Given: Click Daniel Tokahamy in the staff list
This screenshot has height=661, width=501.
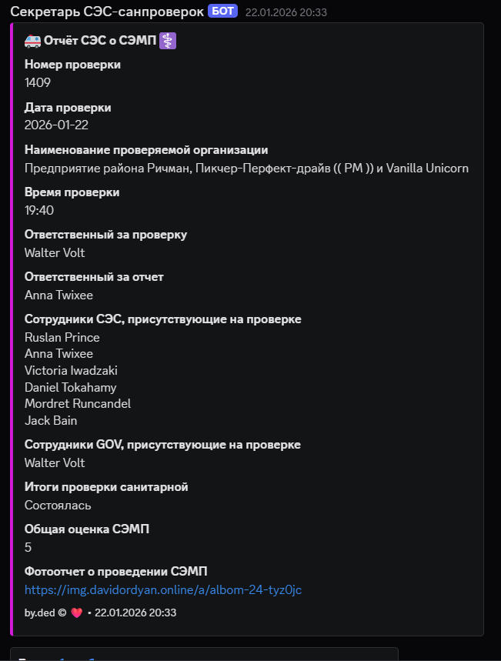Looking at the screenshot, I should click(71, 387).
